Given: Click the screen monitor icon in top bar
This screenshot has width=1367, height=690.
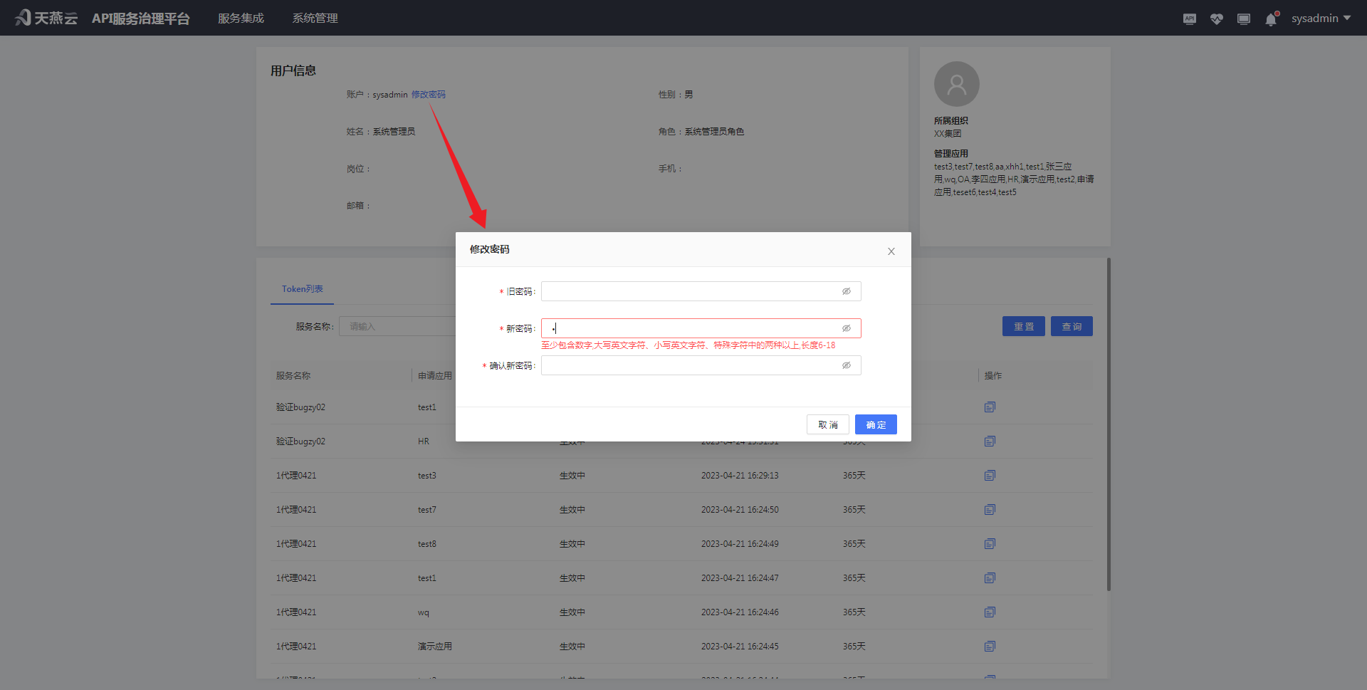Looking at the screenshot, I should click(1244, 19).
